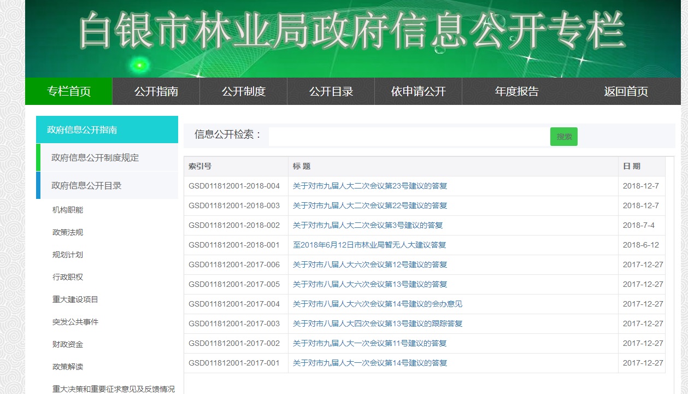Focus the 信息公开检索 search input field
This screenshot has width=688, height=394.
(x=409, y=137)
